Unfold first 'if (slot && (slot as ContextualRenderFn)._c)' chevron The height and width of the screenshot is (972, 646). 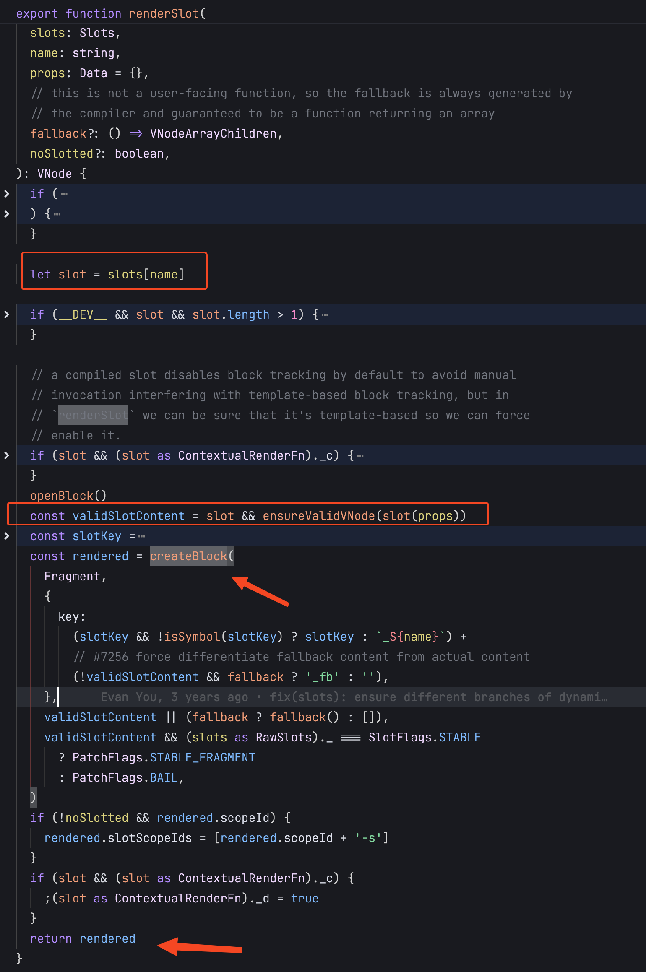[x=6, y=455]
